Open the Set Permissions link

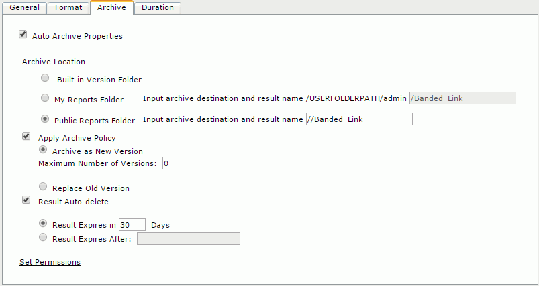pos(50,262)
